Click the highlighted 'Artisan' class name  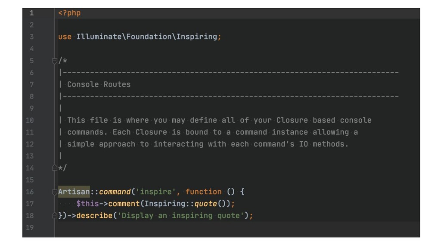pos(74,192)
